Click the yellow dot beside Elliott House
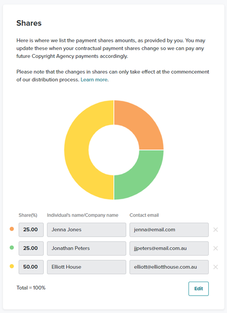This screenshot has width=227, height=313. pyautogui.click(x=12, y=266)
